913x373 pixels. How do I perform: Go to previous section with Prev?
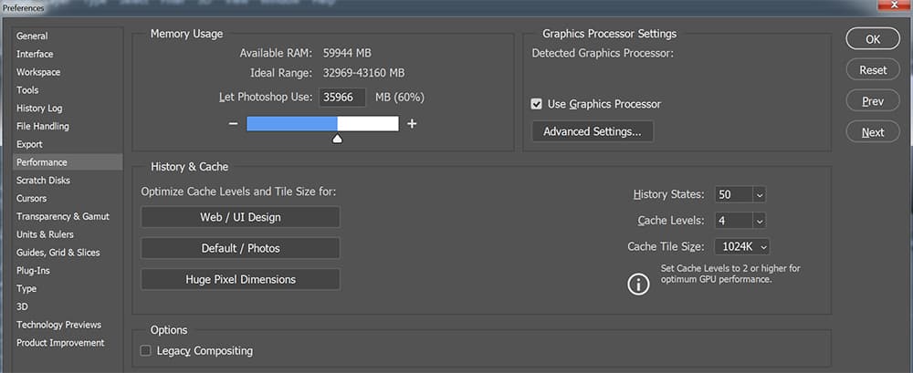click(873, 101)
